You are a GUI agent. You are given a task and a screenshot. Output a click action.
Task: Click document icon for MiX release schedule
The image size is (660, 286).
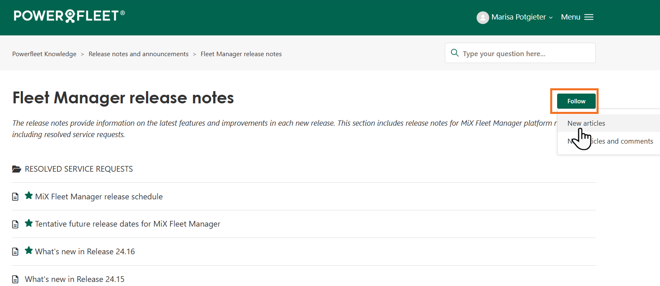pyautogui.click(x=15, y=197)
